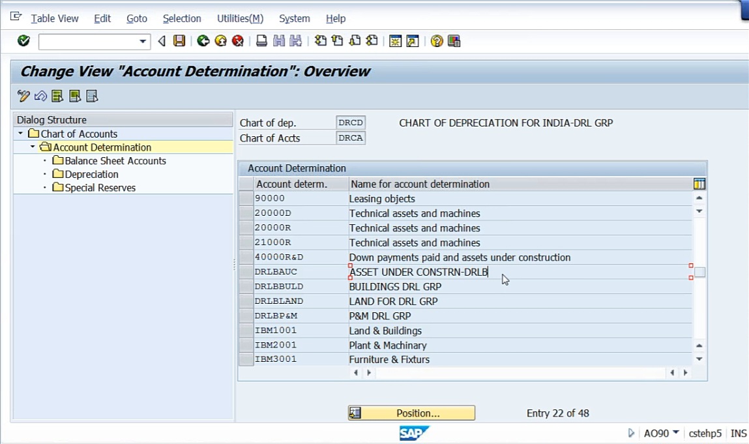Click the Chart of Accts field DRCA

point(351,138)
